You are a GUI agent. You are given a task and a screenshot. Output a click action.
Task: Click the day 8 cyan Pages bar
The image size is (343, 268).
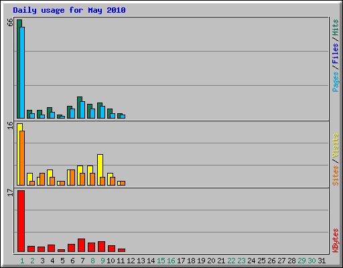coord(92,114)
